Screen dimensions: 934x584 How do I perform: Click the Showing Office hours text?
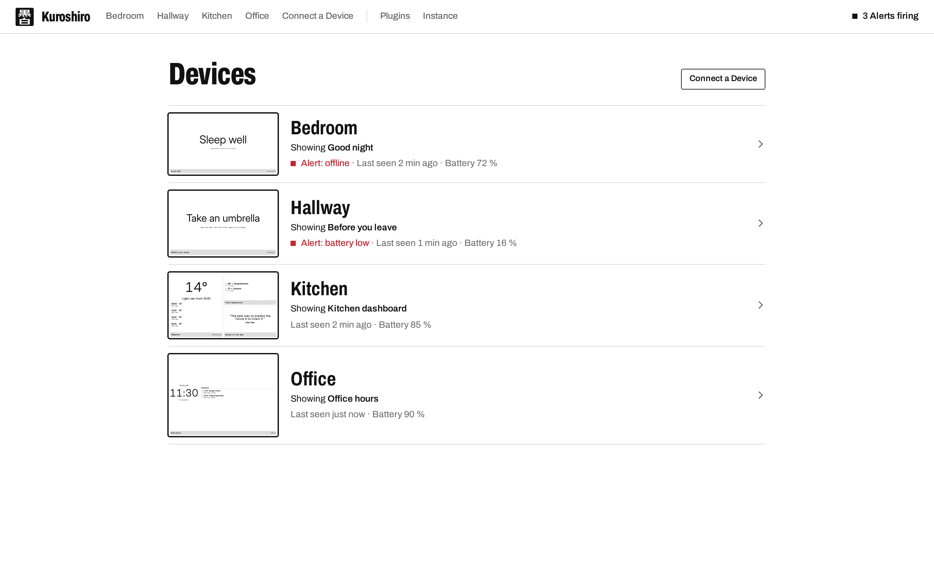pos(334,399)
